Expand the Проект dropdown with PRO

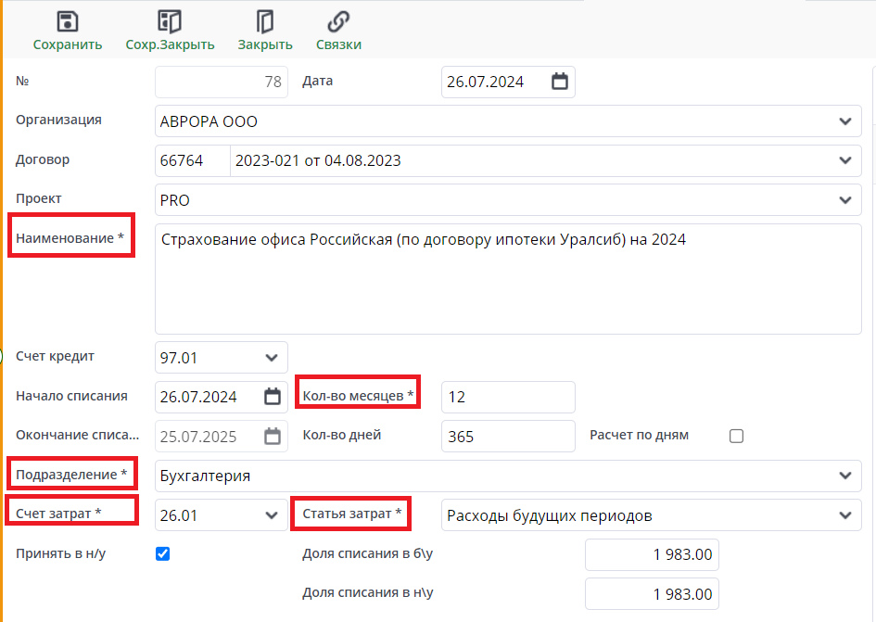[844, 199]
